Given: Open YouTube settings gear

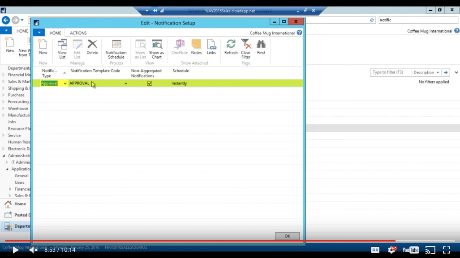Looking at the screenshot, I should coord(392,250).
